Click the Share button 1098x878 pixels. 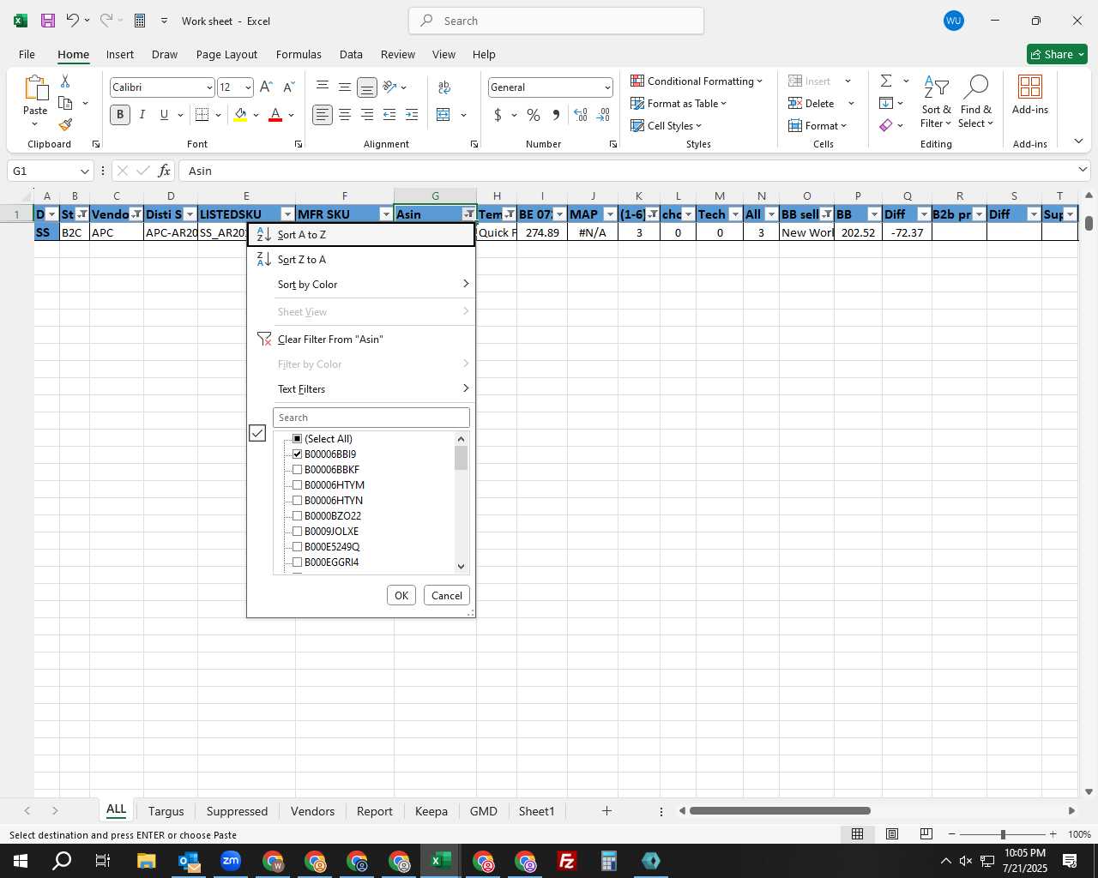1058,54
